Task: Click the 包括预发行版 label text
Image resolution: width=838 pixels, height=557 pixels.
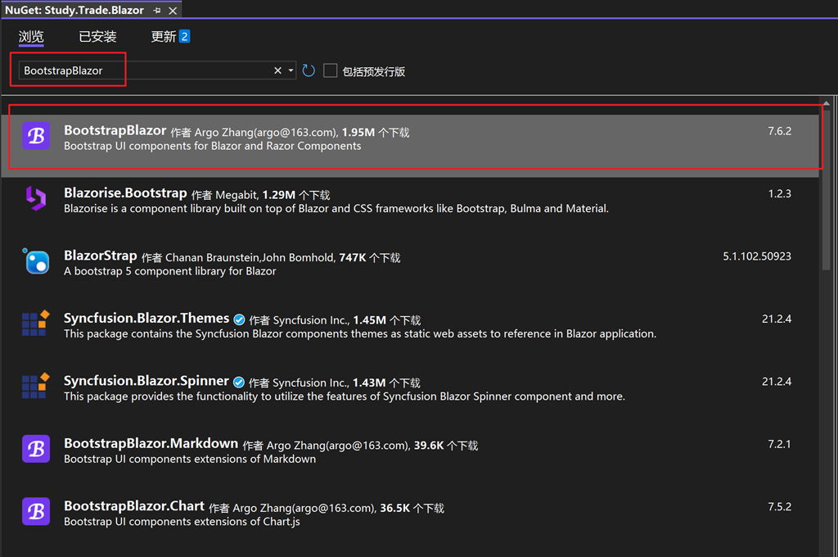Action: pyautogui.click(x=373, y=71)
